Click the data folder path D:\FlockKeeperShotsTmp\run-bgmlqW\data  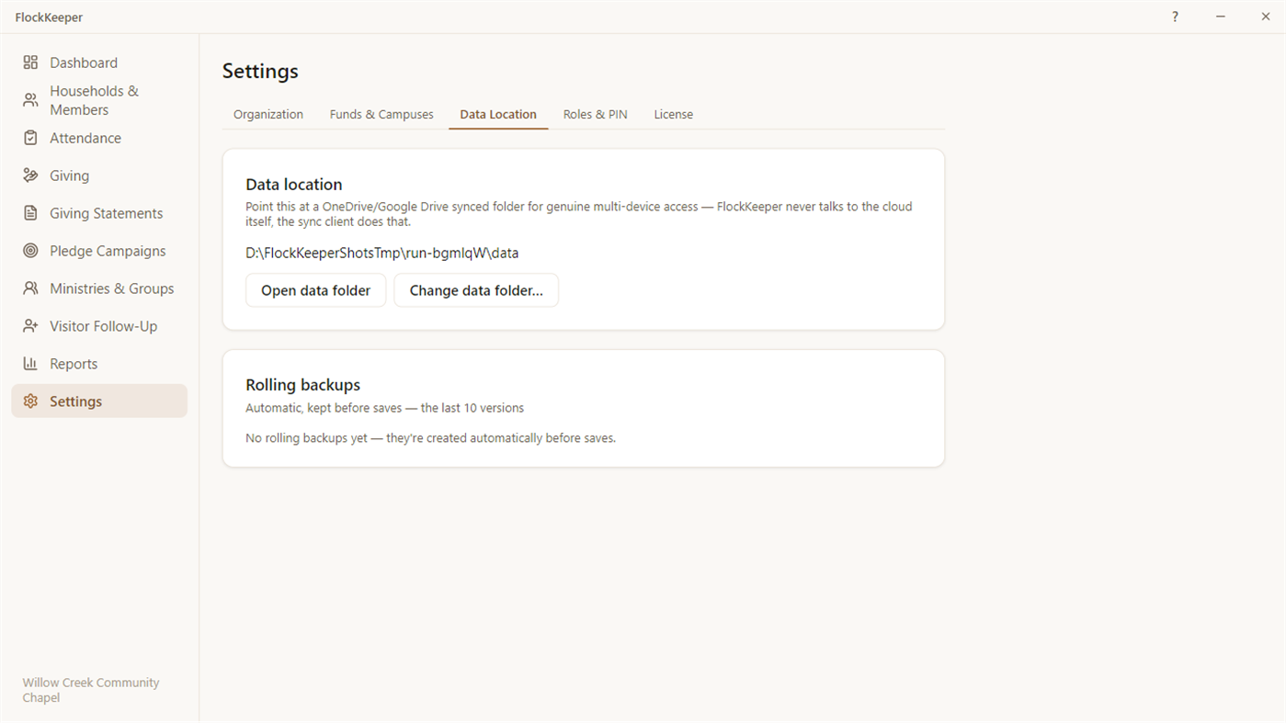point(382,253)
